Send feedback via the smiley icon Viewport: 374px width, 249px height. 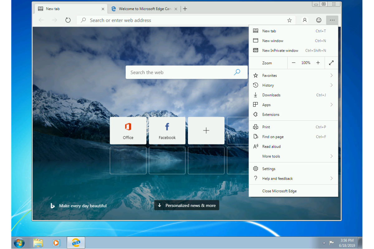(x=319, y=20)
